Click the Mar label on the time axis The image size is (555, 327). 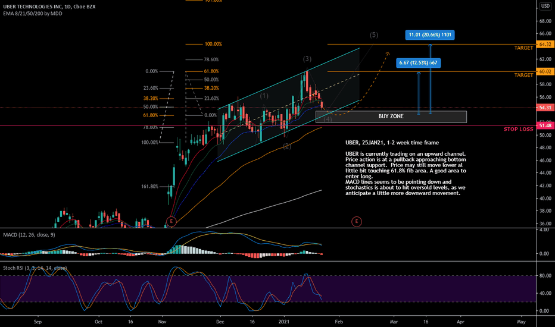[x=394, y=322]
